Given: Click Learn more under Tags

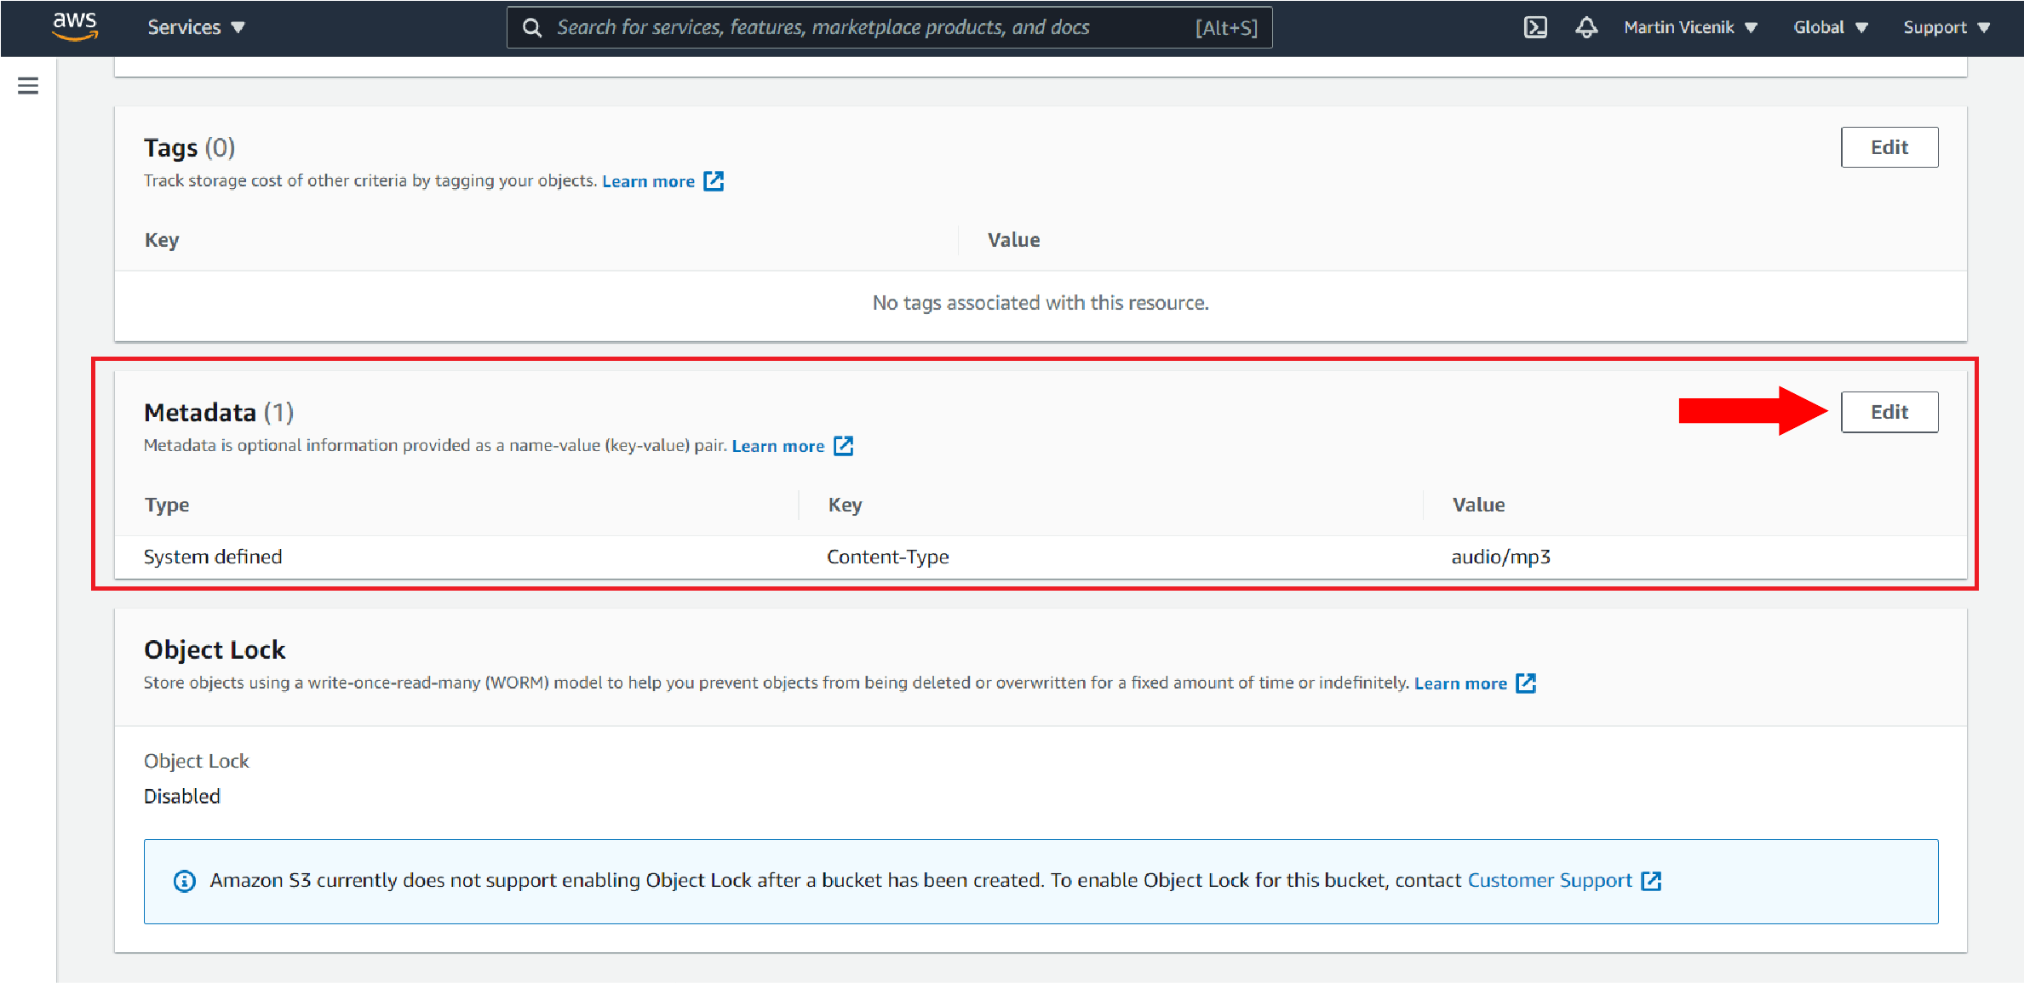Looking at the screenshot, I should coord(648,180).
